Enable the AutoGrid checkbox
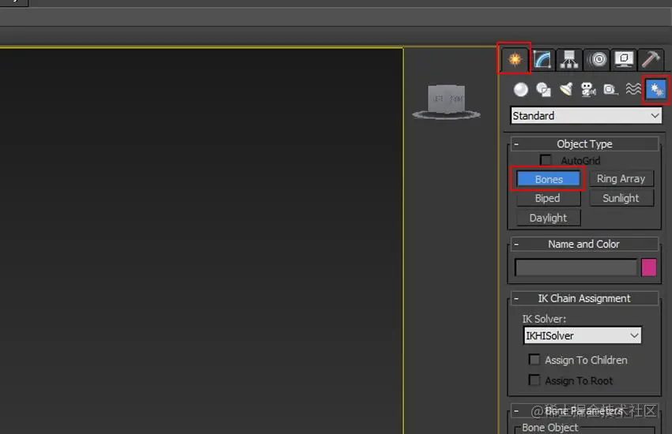This screenshot has width=672, height=434. tap(546, 160)
